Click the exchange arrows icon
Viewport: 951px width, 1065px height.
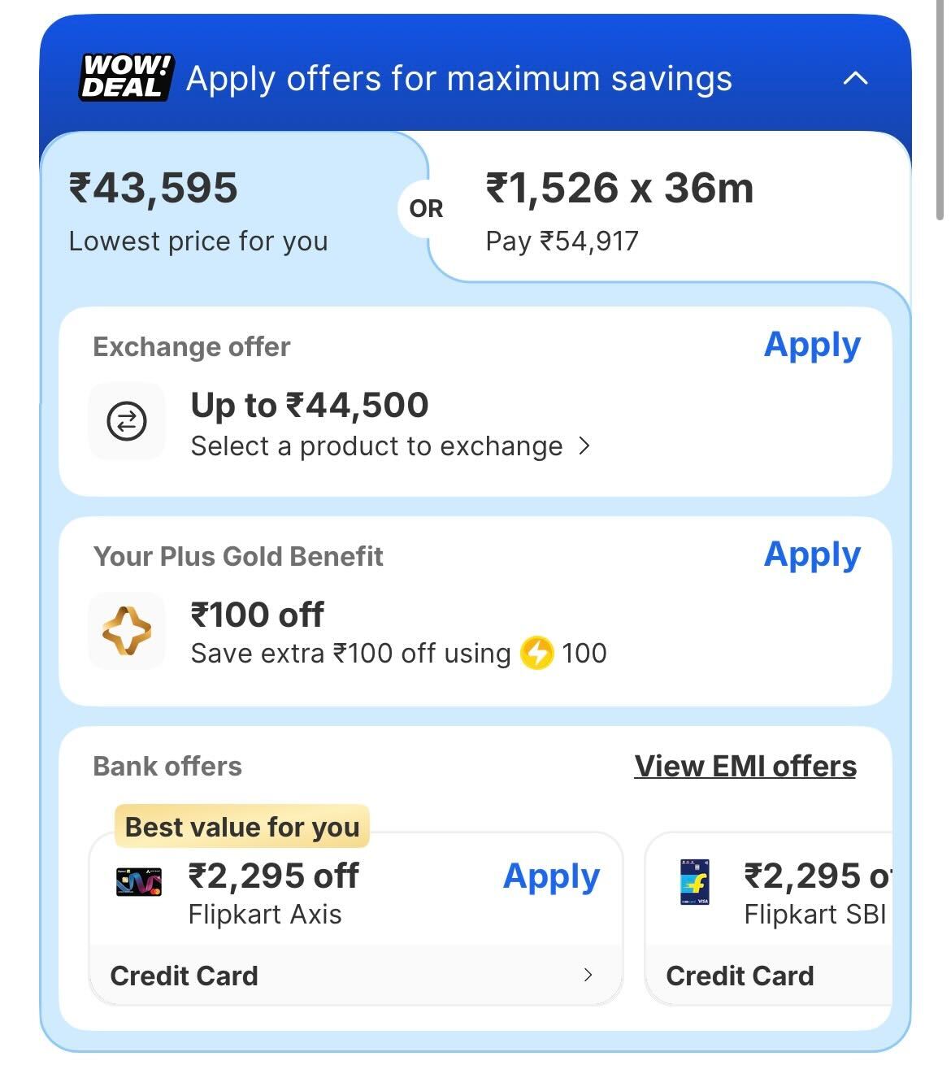(127, 421)
